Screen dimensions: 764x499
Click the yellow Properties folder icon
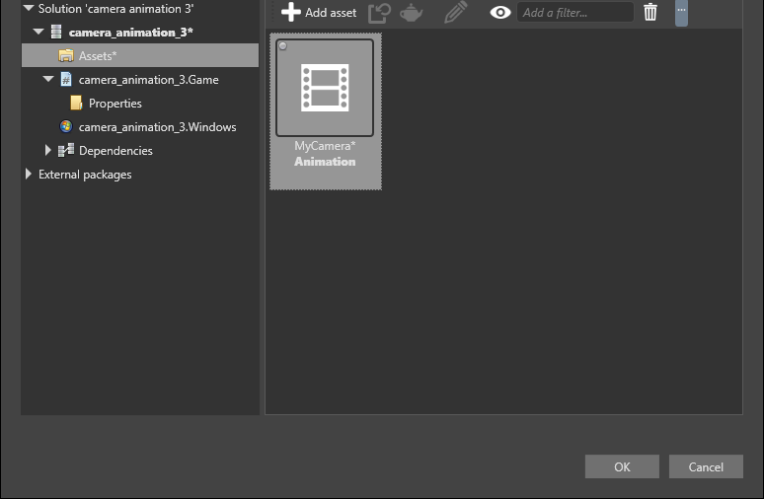tap(76, 103)
